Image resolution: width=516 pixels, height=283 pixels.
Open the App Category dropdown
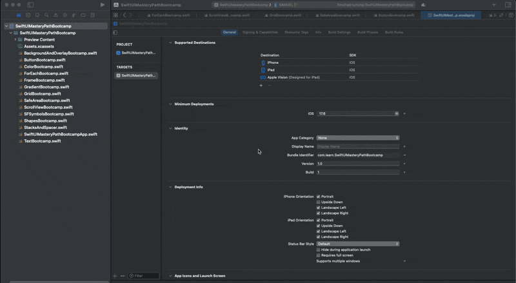click(x=358, y=138)
